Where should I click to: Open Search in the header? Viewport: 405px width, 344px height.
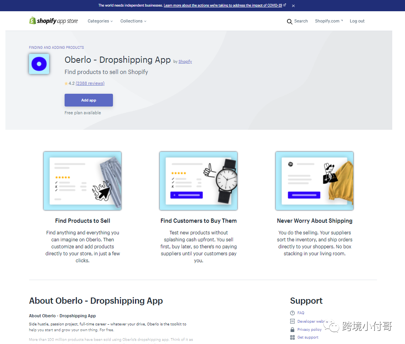[x=301, y=21]
